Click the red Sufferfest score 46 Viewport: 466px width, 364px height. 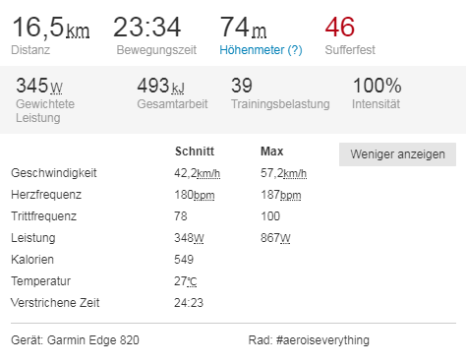[340, 27]
